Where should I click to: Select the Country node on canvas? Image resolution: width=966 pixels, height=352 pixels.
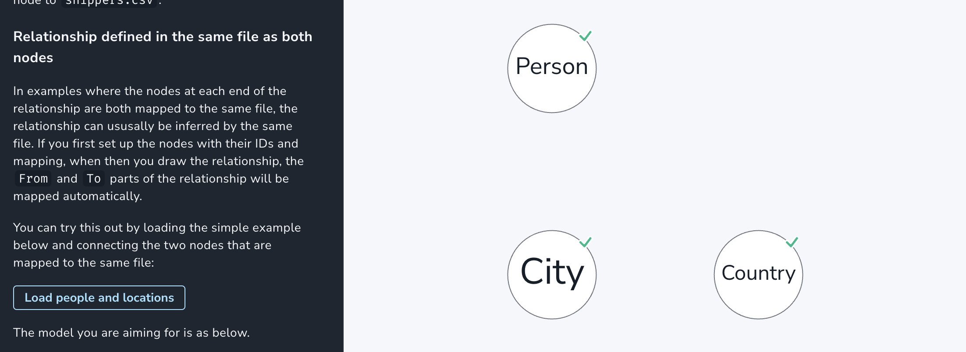[x=758, y=275]
